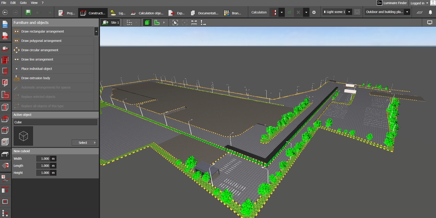Click the green Save icon
The image size is (436, 218).
click(29, 12)
